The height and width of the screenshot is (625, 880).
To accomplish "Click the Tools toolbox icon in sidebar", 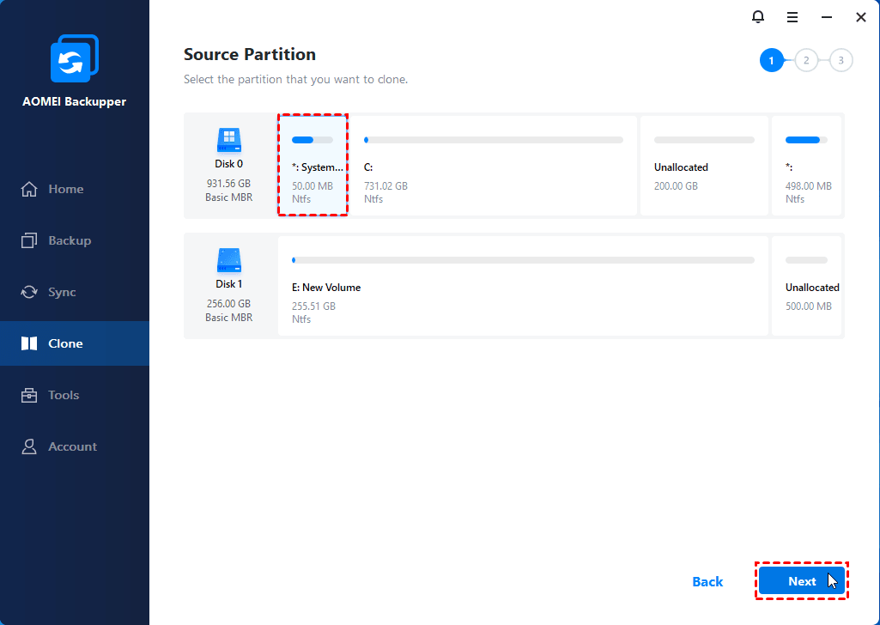I will click(x=29, y=395).
